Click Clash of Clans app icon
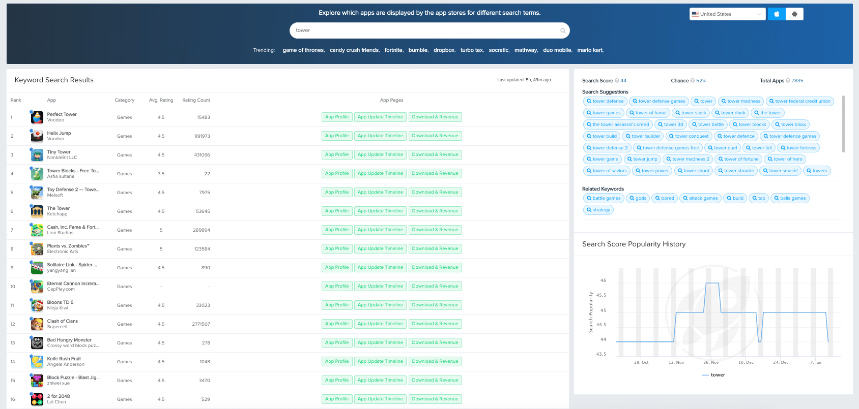859x409 pixels. [x=37, y=324]
